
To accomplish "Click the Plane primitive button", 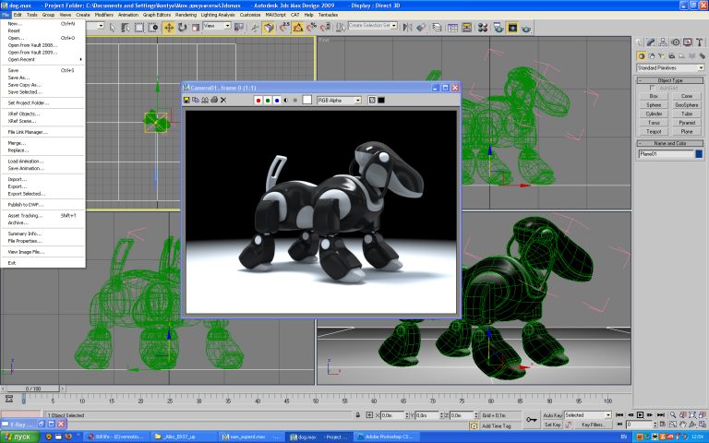I will tap(687, 132).
